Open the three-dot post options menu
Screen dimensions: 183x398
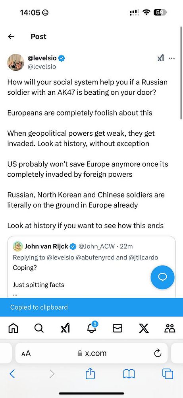[x=171, y=59]
